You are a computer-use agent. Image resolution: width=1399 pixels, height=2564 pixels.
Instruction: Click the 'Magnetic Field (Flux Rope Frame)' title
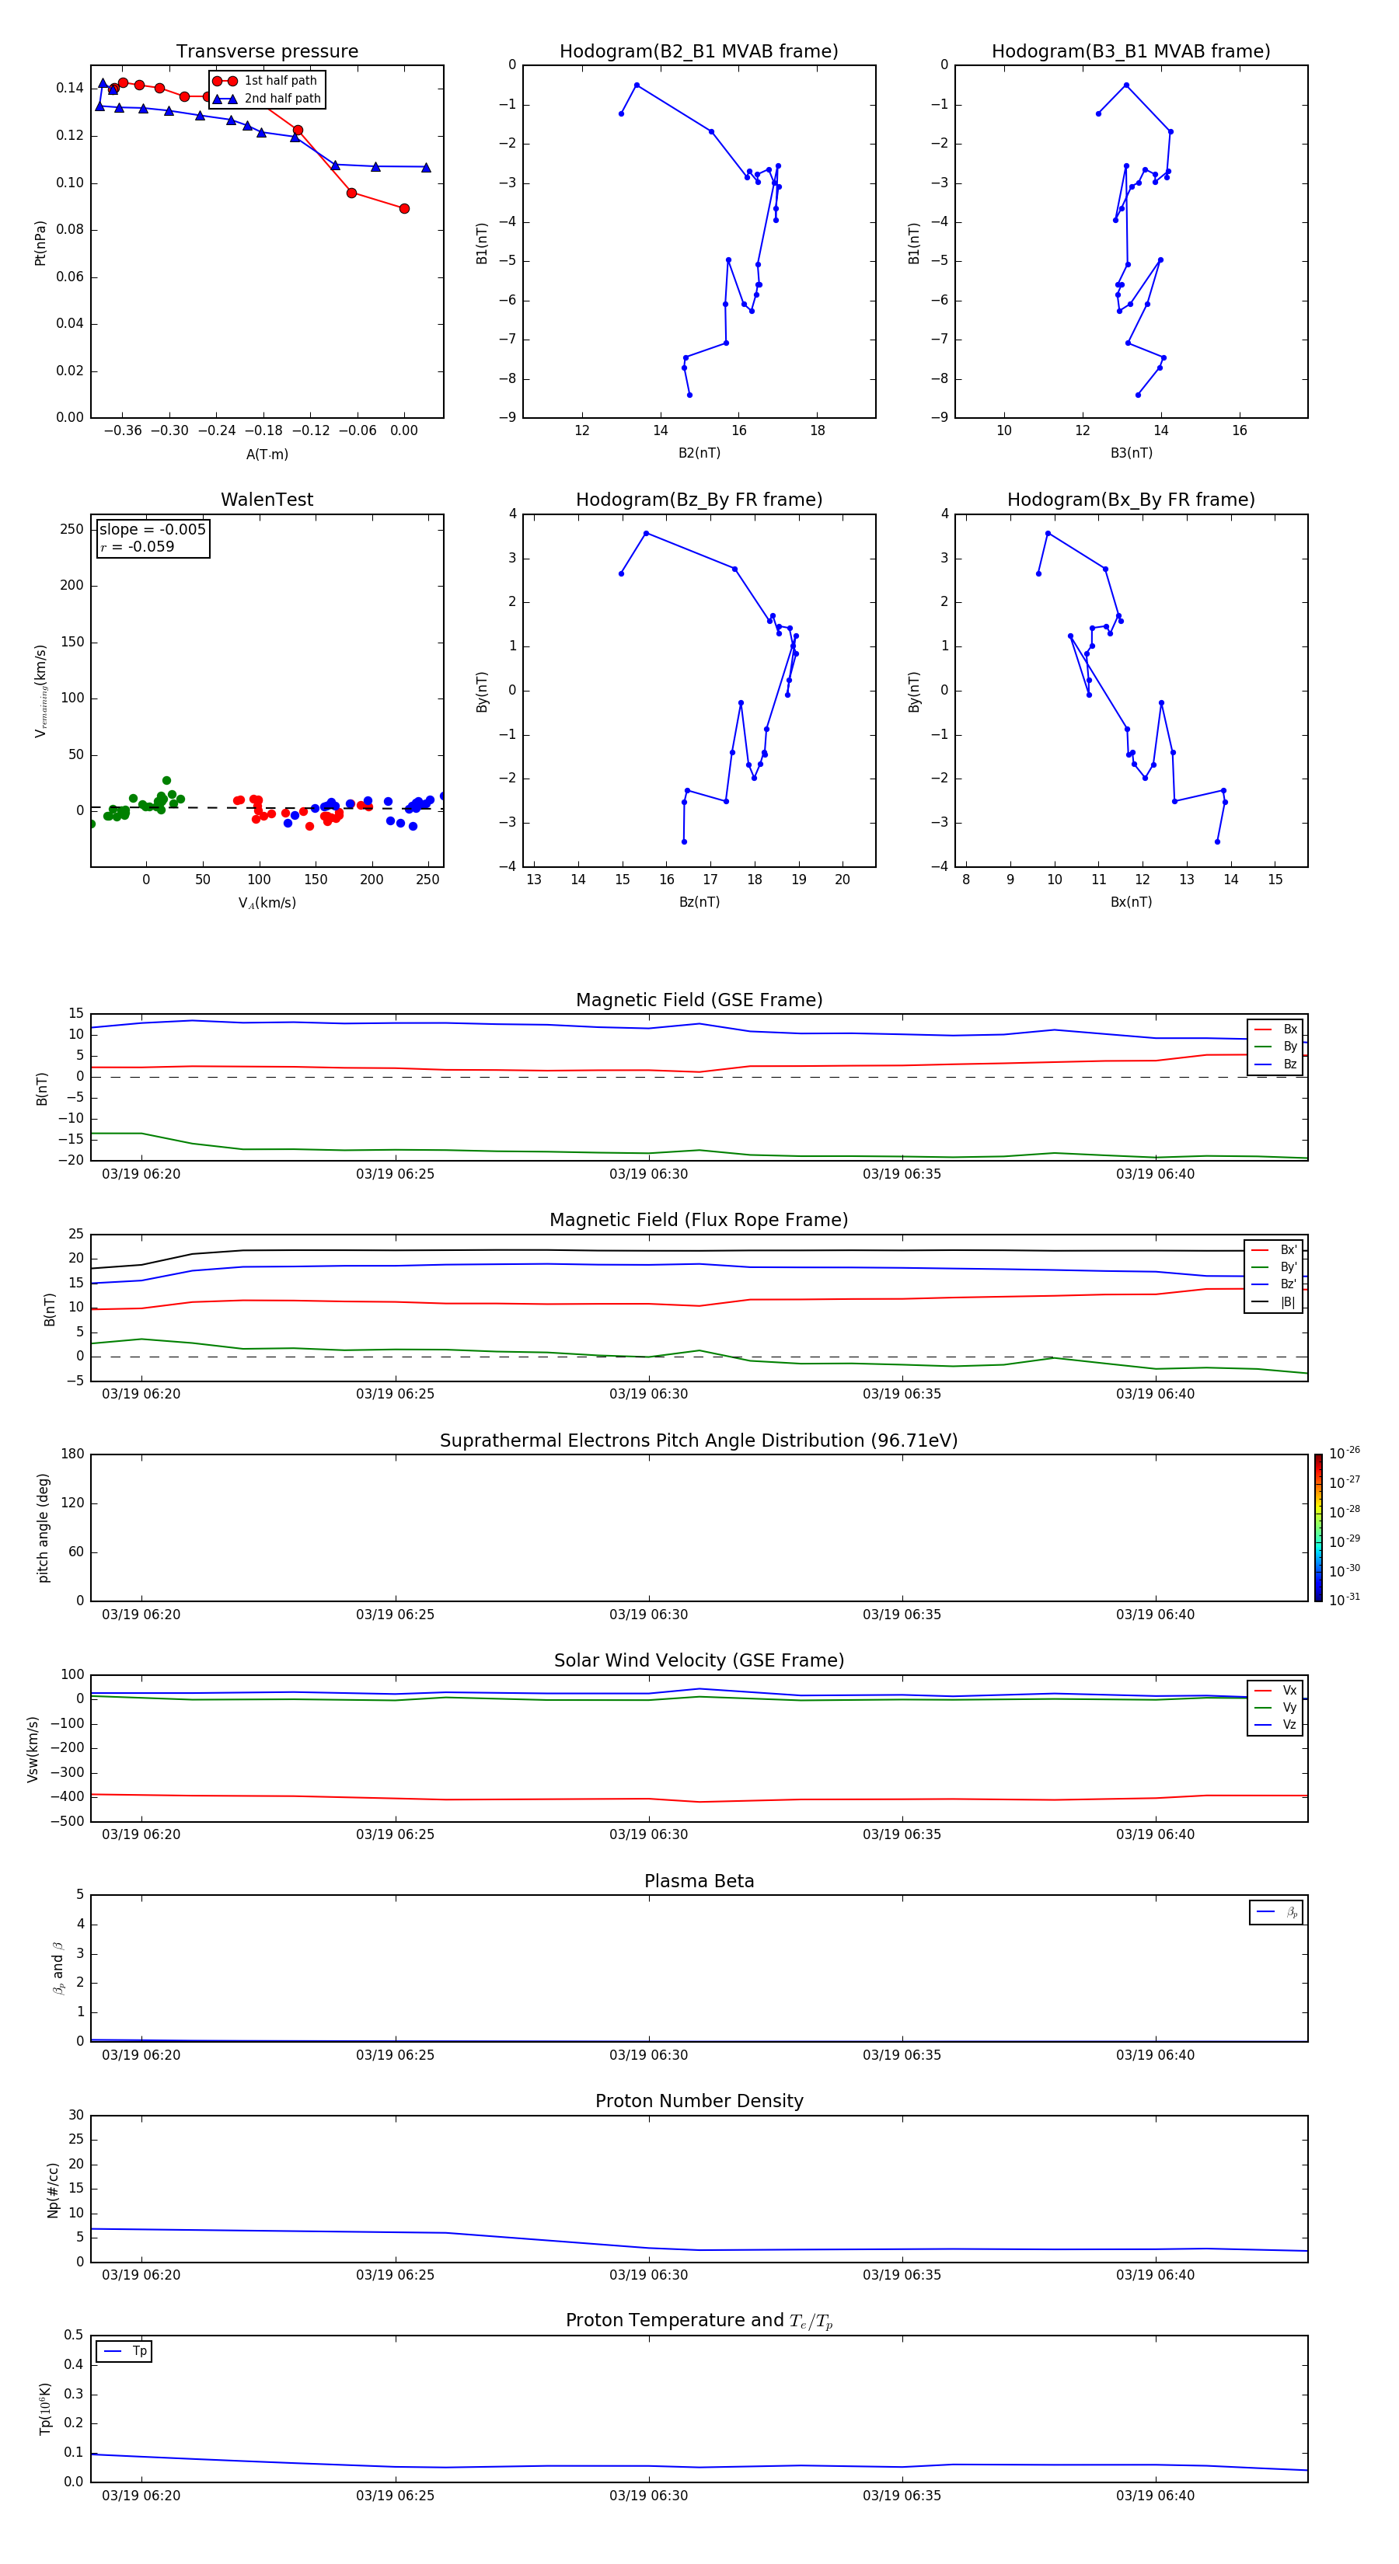tap(699, 1221)
